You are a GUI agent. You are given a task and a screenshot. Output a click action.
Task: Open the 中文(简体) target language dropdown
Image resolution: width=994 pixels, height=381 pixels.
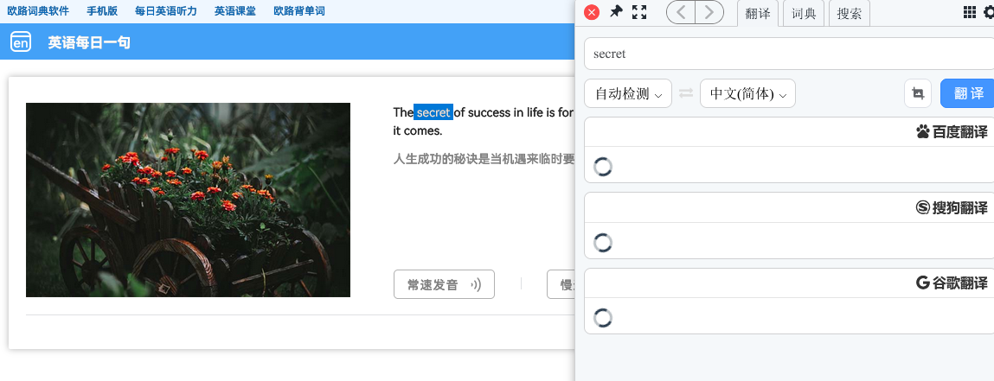747,93
